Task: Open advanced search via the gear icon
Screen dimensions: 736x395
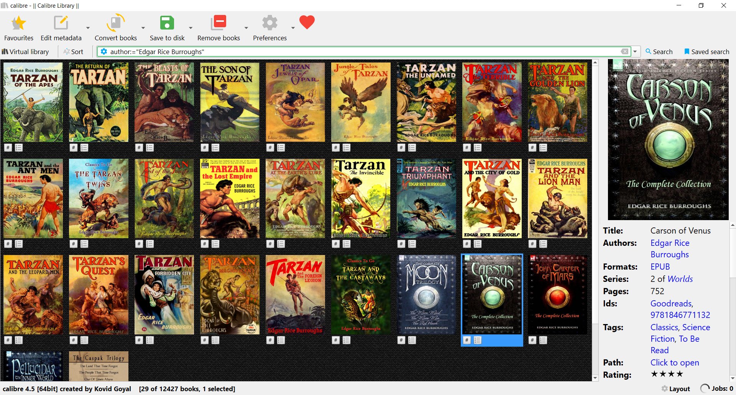Action: pos(103,51)
